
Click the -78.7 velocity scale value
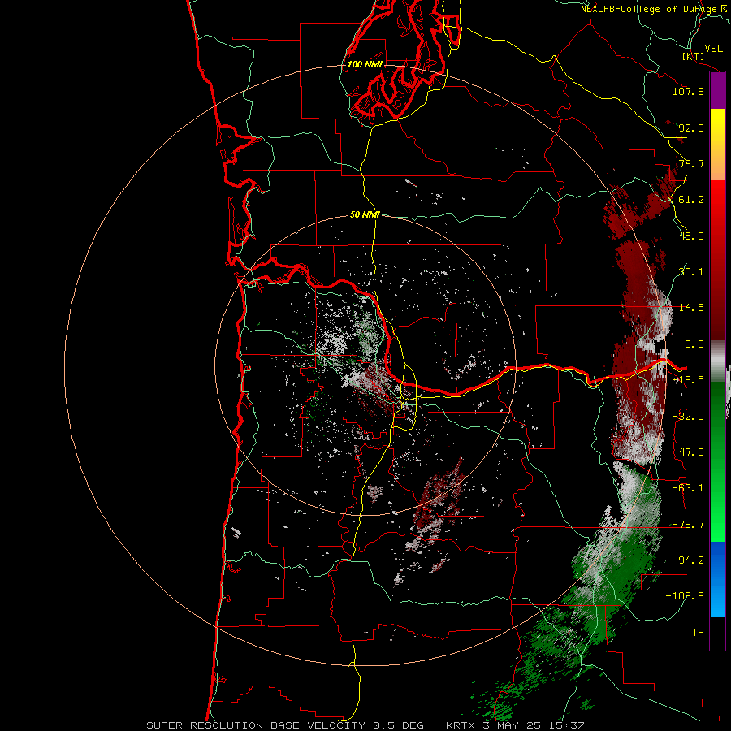tap(688, 525)
